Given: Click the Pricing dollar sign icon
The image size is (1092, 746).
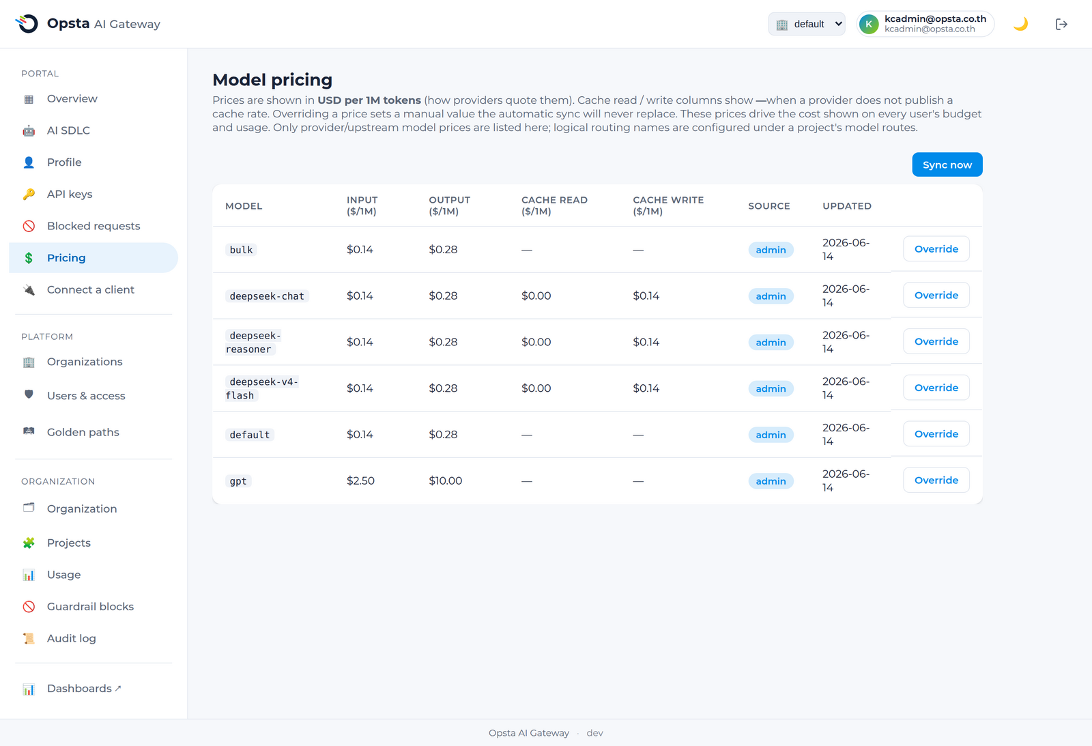Looking at the screenshot, I should (29, 258).
